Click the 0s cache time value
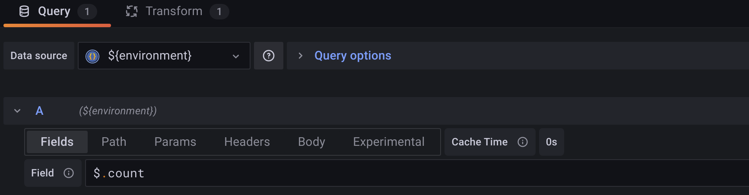The width and height of the screenshot is (749, 195). (x=551, y=142)
